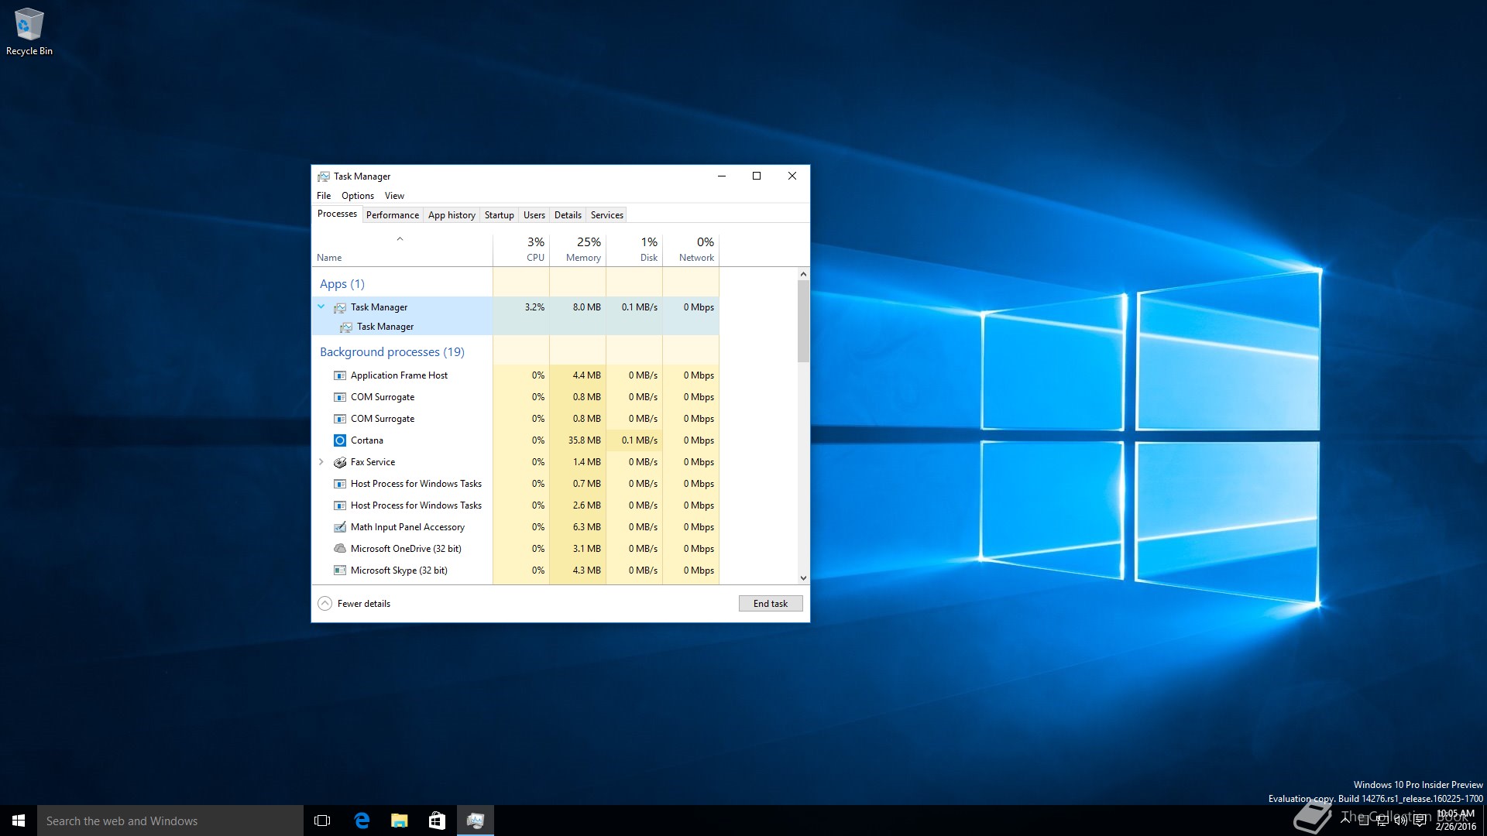
Task: Click the Cortana process icon
Action: [x=339, y=440]
